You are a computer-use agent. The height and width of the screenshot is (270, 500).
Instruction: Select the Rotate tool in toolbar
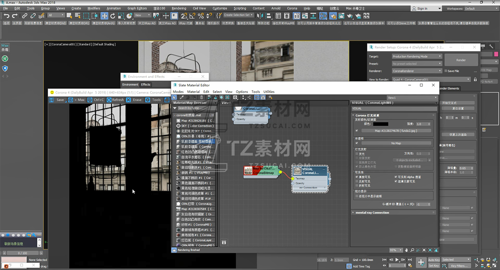113,16
